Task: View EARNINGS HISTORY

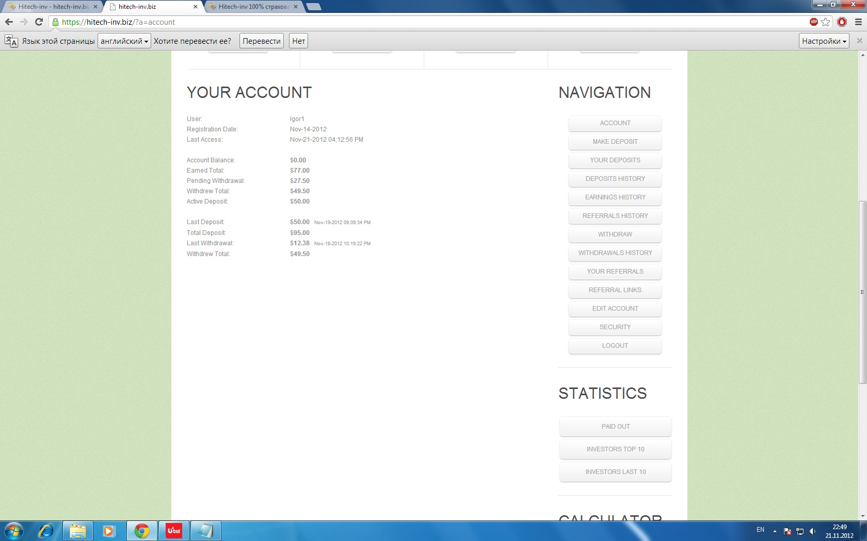Action: pyautogui.click(x=615, y=197)
